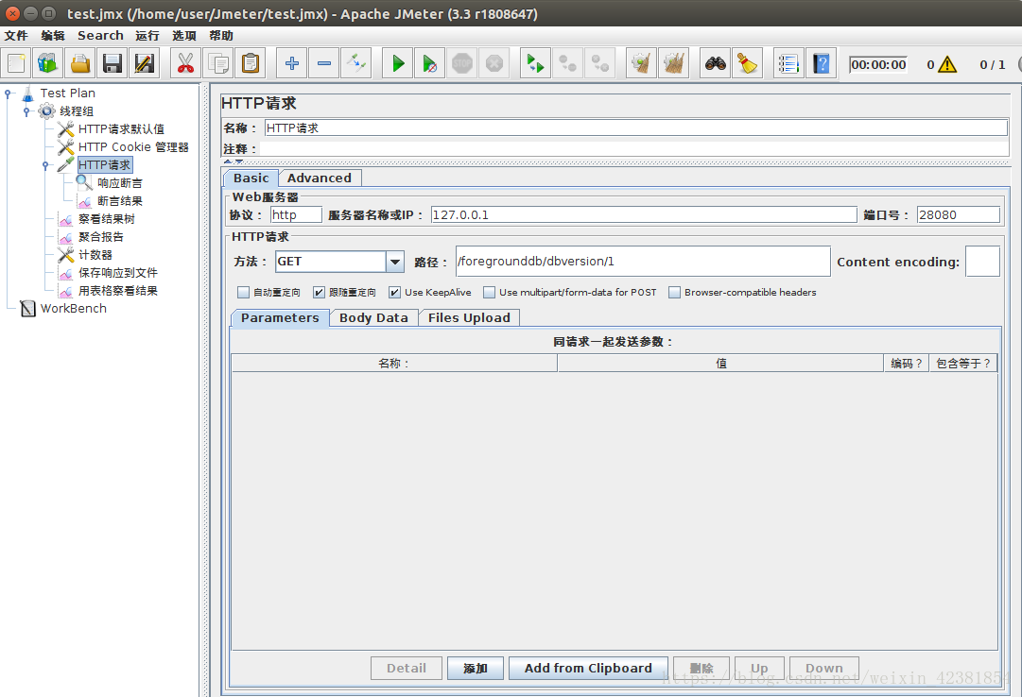The width and height of the screenshot is (1022, 697).
Task: Collapse the HTTP请求 tree node toggle
Action: 45,165
